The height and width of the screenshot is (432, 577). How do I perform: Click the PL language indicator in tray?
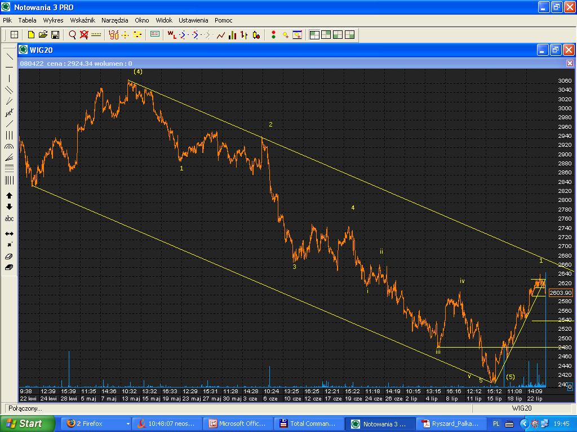click(x=496, y=424)
